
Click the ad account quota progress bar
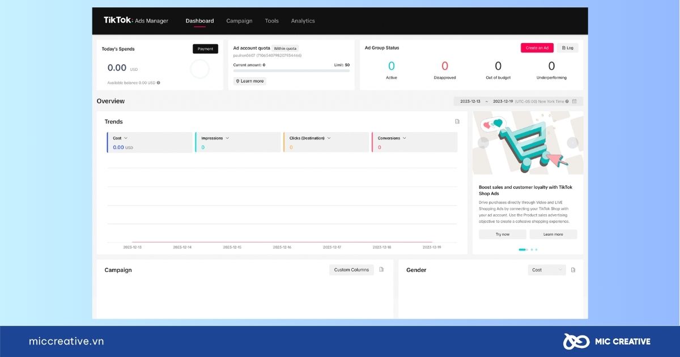pos(291,71)
